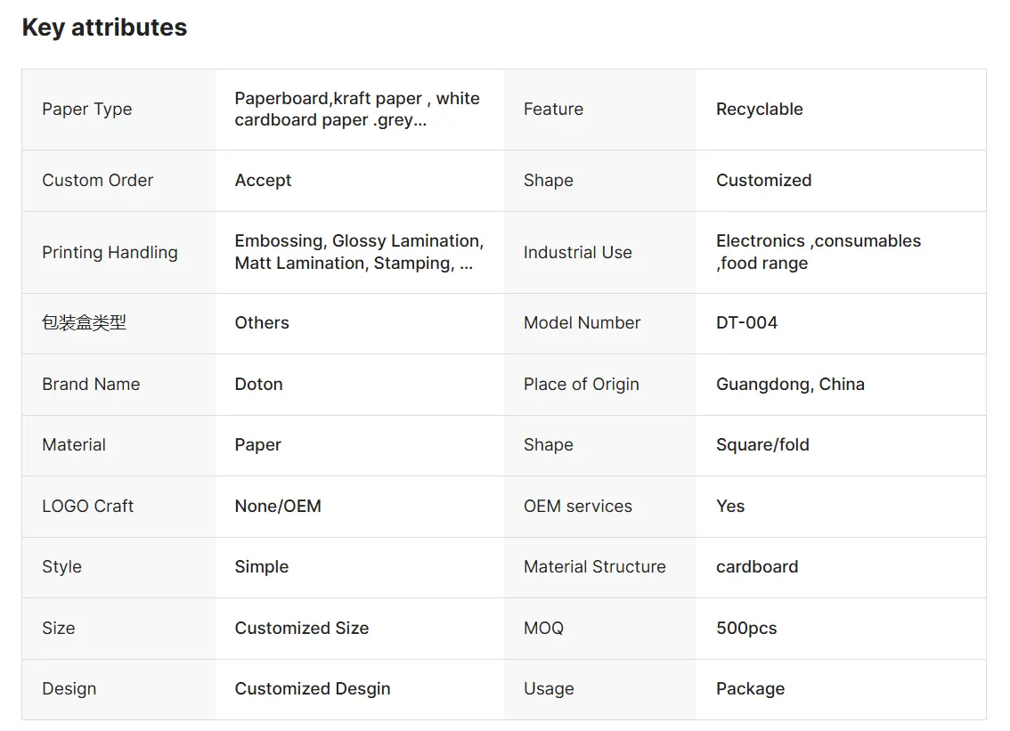Click the Recyclable feature value
1010x731 pixels.
(760, 109)
